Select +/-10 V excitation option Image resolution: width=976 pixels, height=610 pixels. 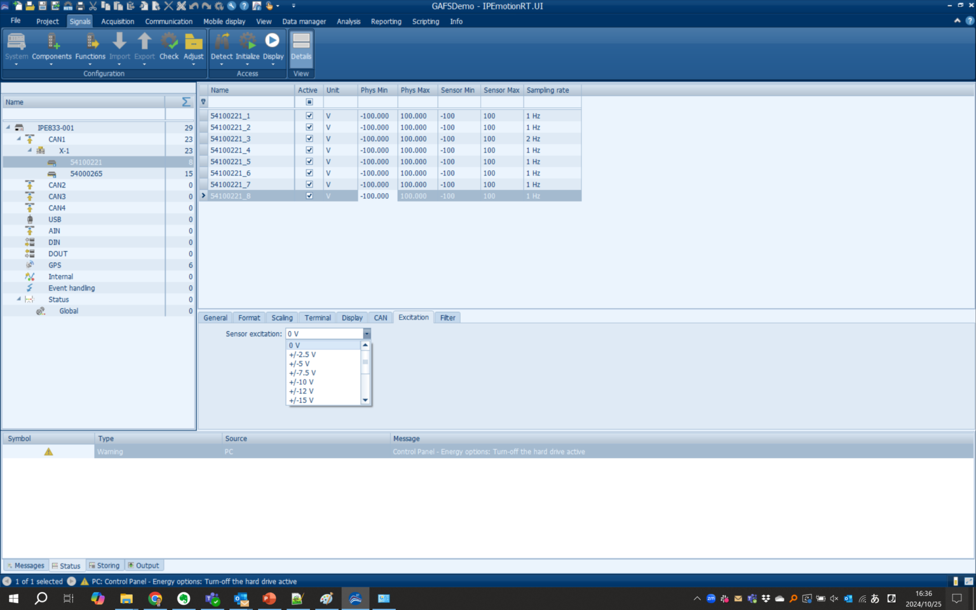click(x=302, y=383)
